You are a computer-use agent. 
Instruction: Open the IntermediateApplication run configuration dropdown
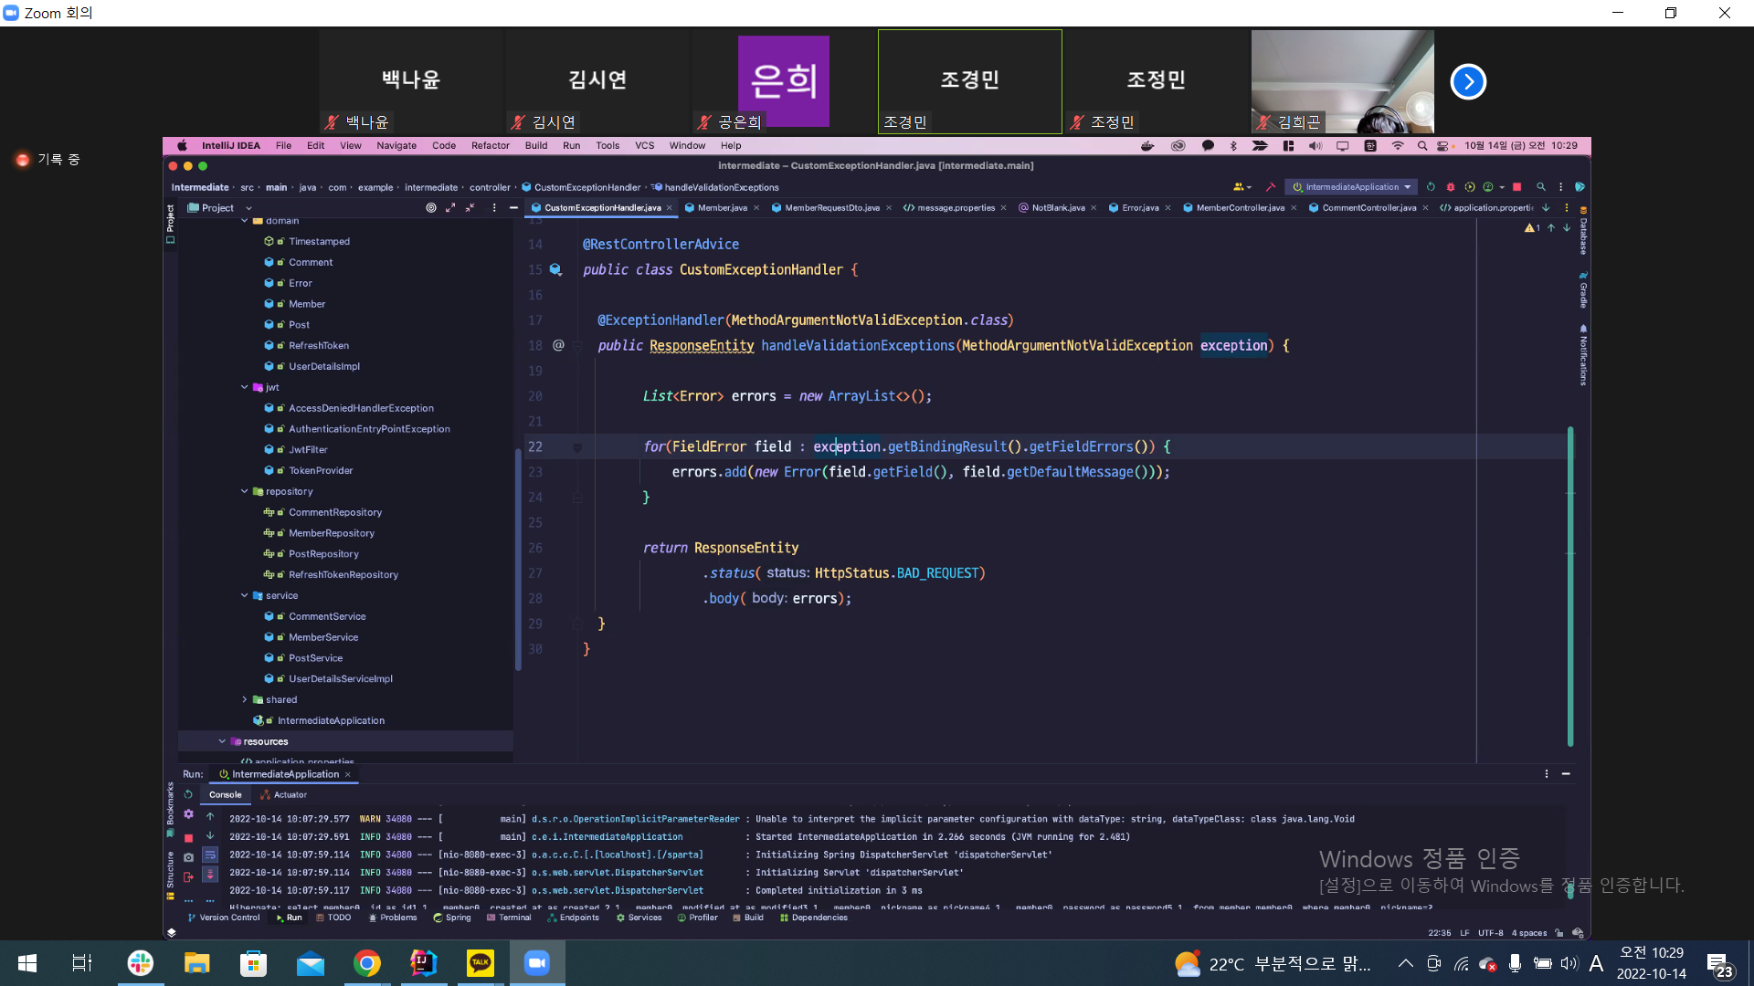[1352, 187]
